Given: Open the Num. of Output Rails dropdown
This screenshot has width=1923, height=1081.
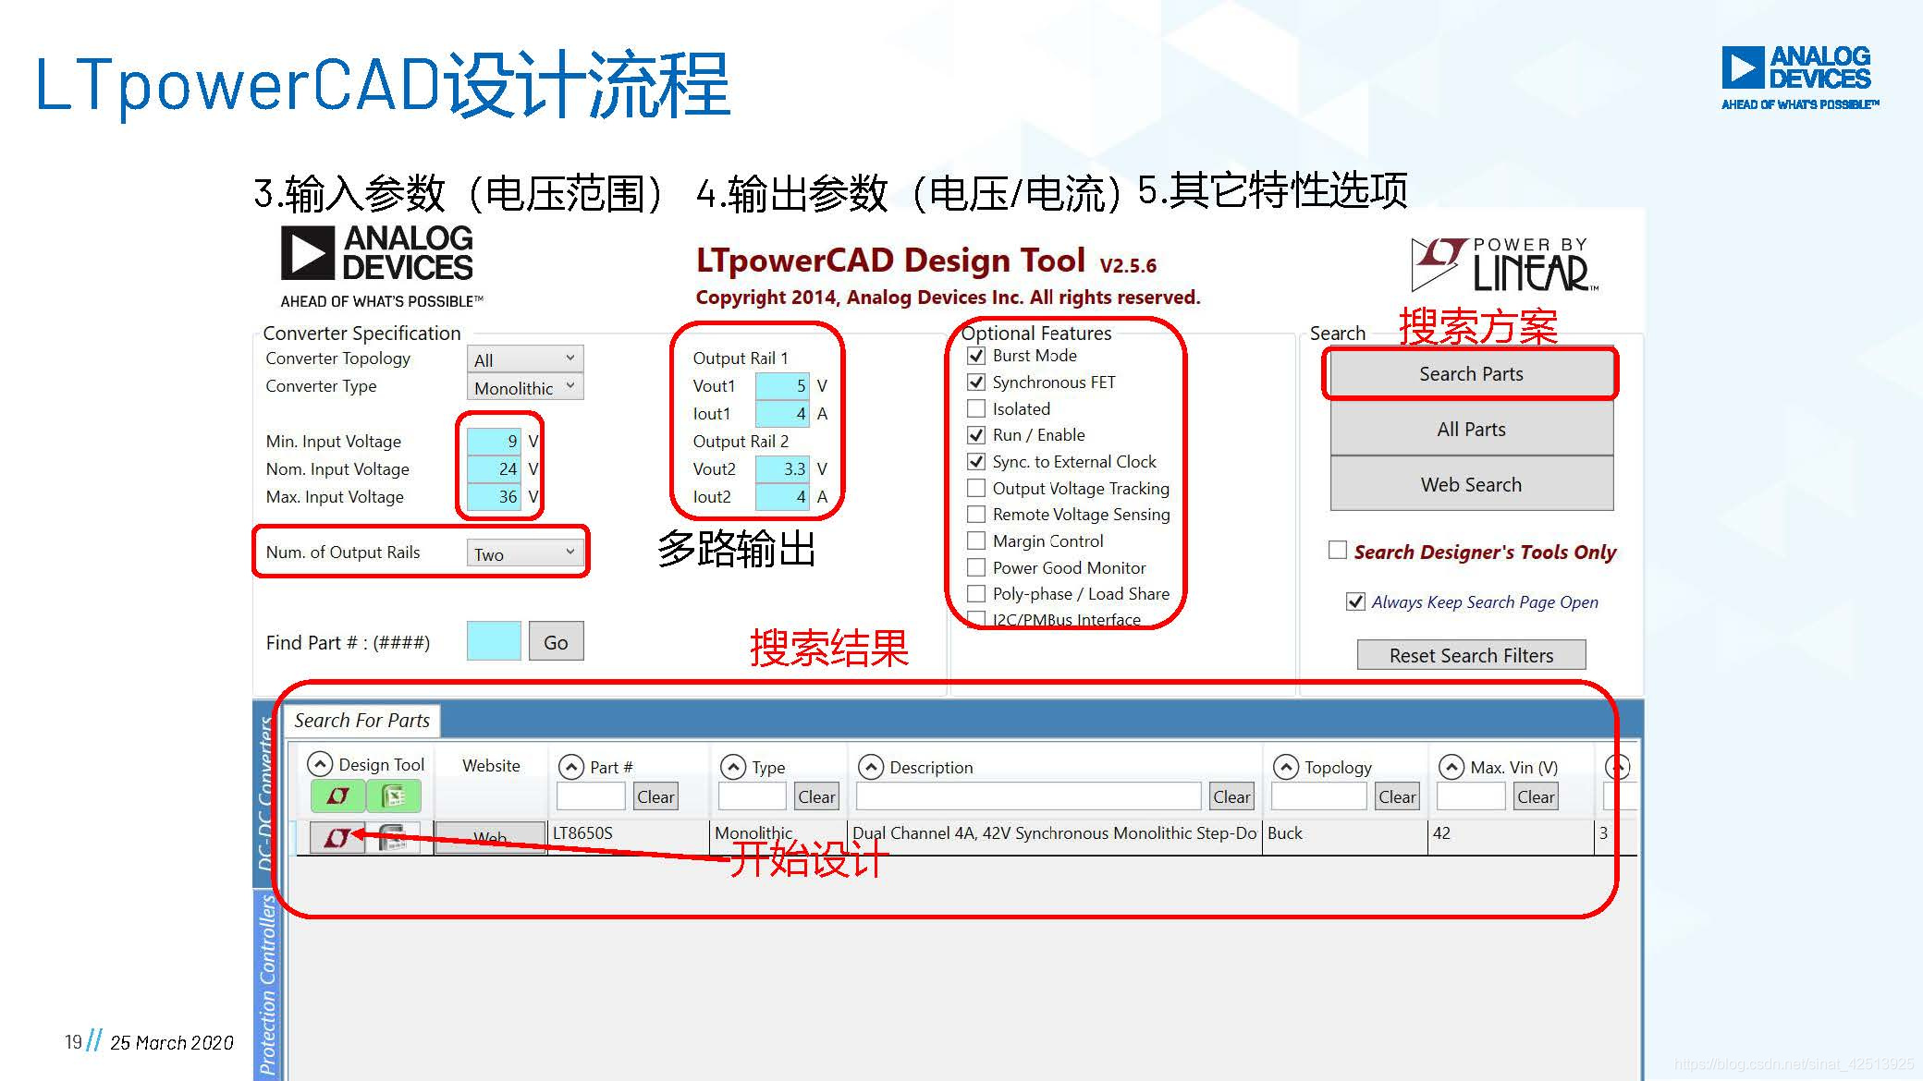Looking at the screenshot, I should [524, 553].
